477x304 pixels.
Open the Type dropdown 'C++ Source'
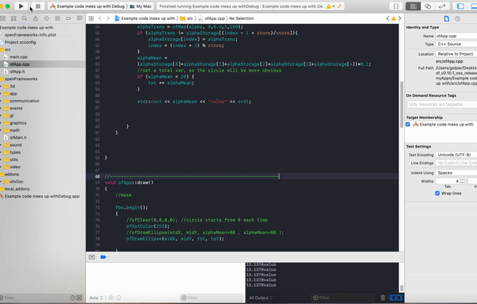coord(456,44)
